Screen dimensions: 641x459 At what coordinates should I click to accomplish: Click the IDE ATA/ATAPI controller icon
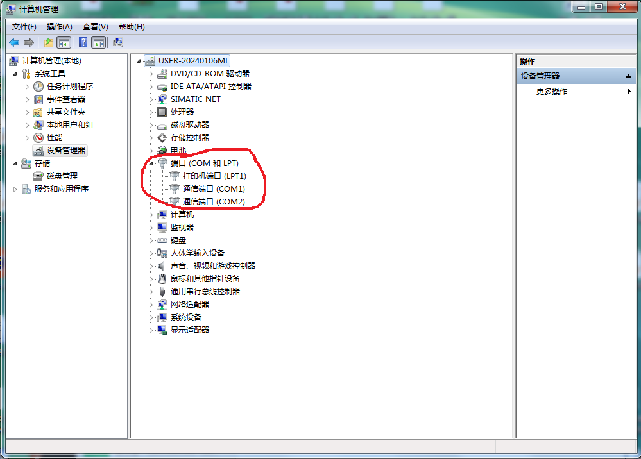tap(162, 87)
